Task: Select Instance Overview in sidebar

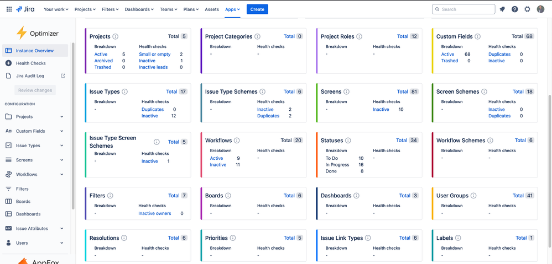Action: pyautogui.click(x=35, y=51)
